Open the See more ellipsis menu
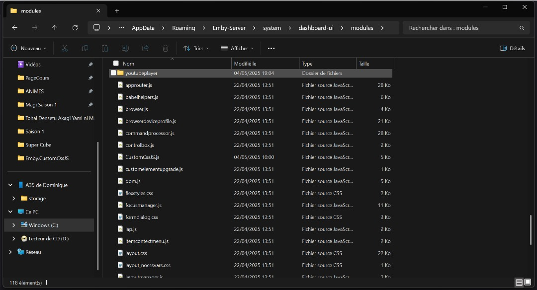Image resolution: width=537 pixels, height=290 pixels. click(271, 48)
